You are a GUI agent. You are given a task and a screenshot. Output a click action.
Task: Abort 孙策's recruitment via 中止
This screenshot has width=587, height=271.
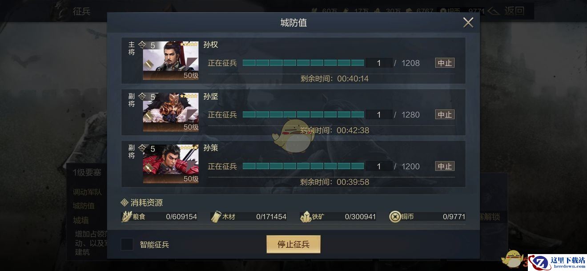(x=445, y=166)
